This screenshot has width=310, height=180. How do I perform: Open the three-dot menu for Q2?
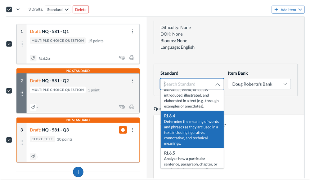[132, 81]
